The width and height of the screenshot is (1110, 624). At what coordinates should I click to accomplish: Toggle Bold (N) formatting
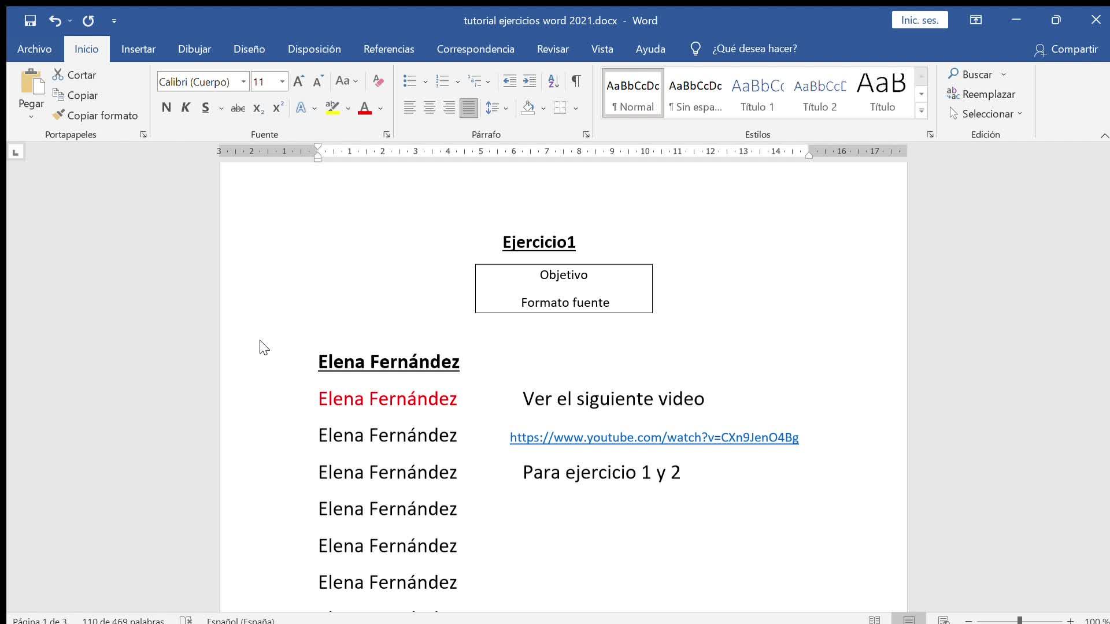coord(166,108)
